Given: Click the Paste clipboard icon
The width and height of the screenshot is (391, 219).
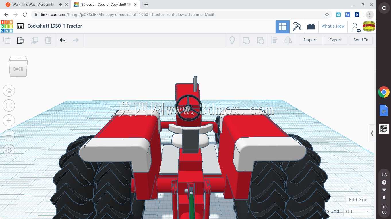Looking at the screenshot, I should pos(20,40).
